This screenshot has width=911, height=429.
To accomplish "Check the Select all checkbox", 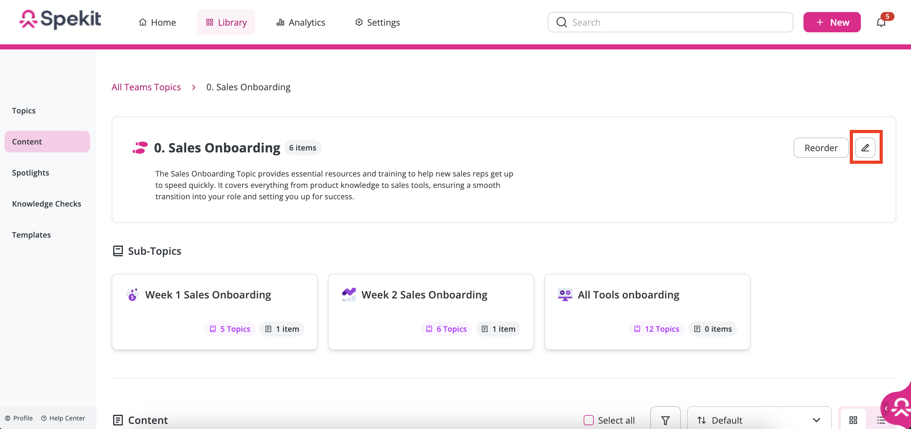I will click(x=588, y=420).
